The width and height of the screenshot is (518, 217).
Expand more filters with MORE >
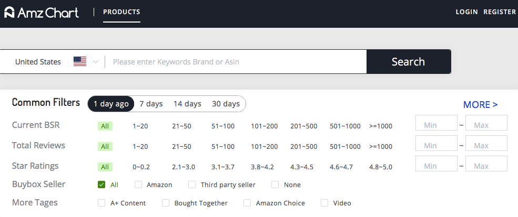click(x=480, y=105)
